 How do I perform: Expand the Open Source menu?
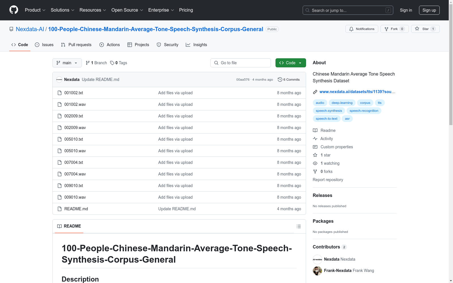pos(127,10)
